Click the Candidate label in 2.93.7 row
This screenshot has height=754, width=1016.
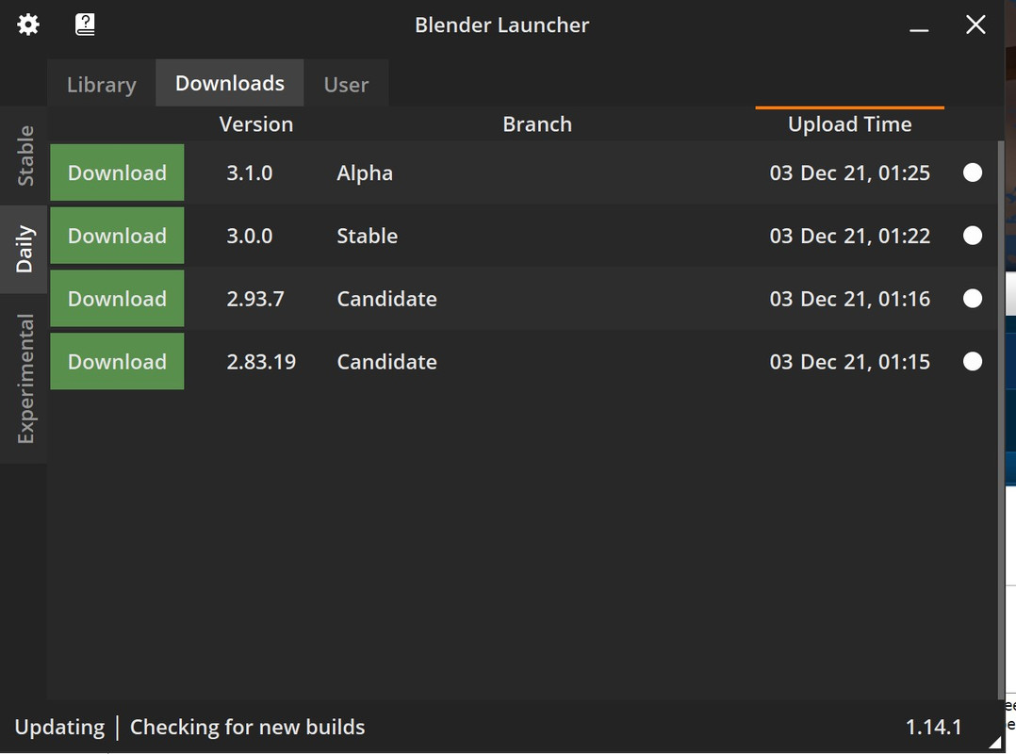(x=386, y=299)
